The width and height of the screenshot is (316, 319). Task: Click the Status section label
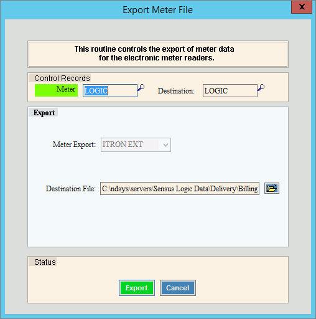tap(45, 262)
